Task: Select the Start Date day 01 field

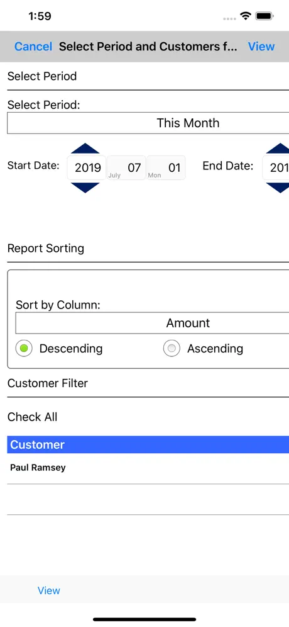Action: [x=166, y=167]
